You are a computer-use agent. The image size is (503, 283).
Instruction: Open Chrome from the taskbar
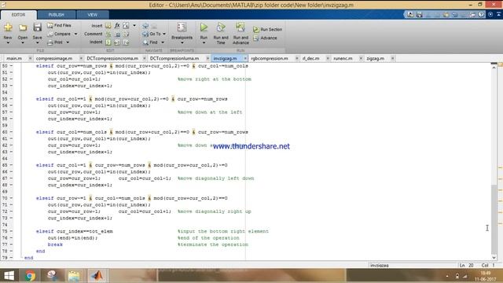coord(30,276)
